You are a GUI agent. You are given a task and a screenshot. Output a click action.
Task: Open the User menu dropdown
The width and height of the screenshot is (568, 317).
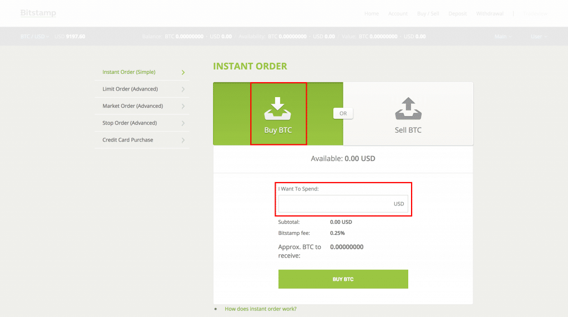coord(539,36)
